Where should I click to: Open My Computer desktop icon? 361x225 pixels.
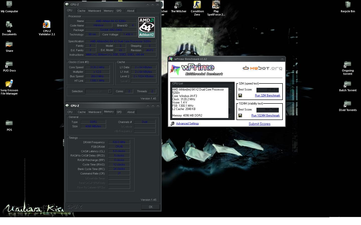(9, 6)
